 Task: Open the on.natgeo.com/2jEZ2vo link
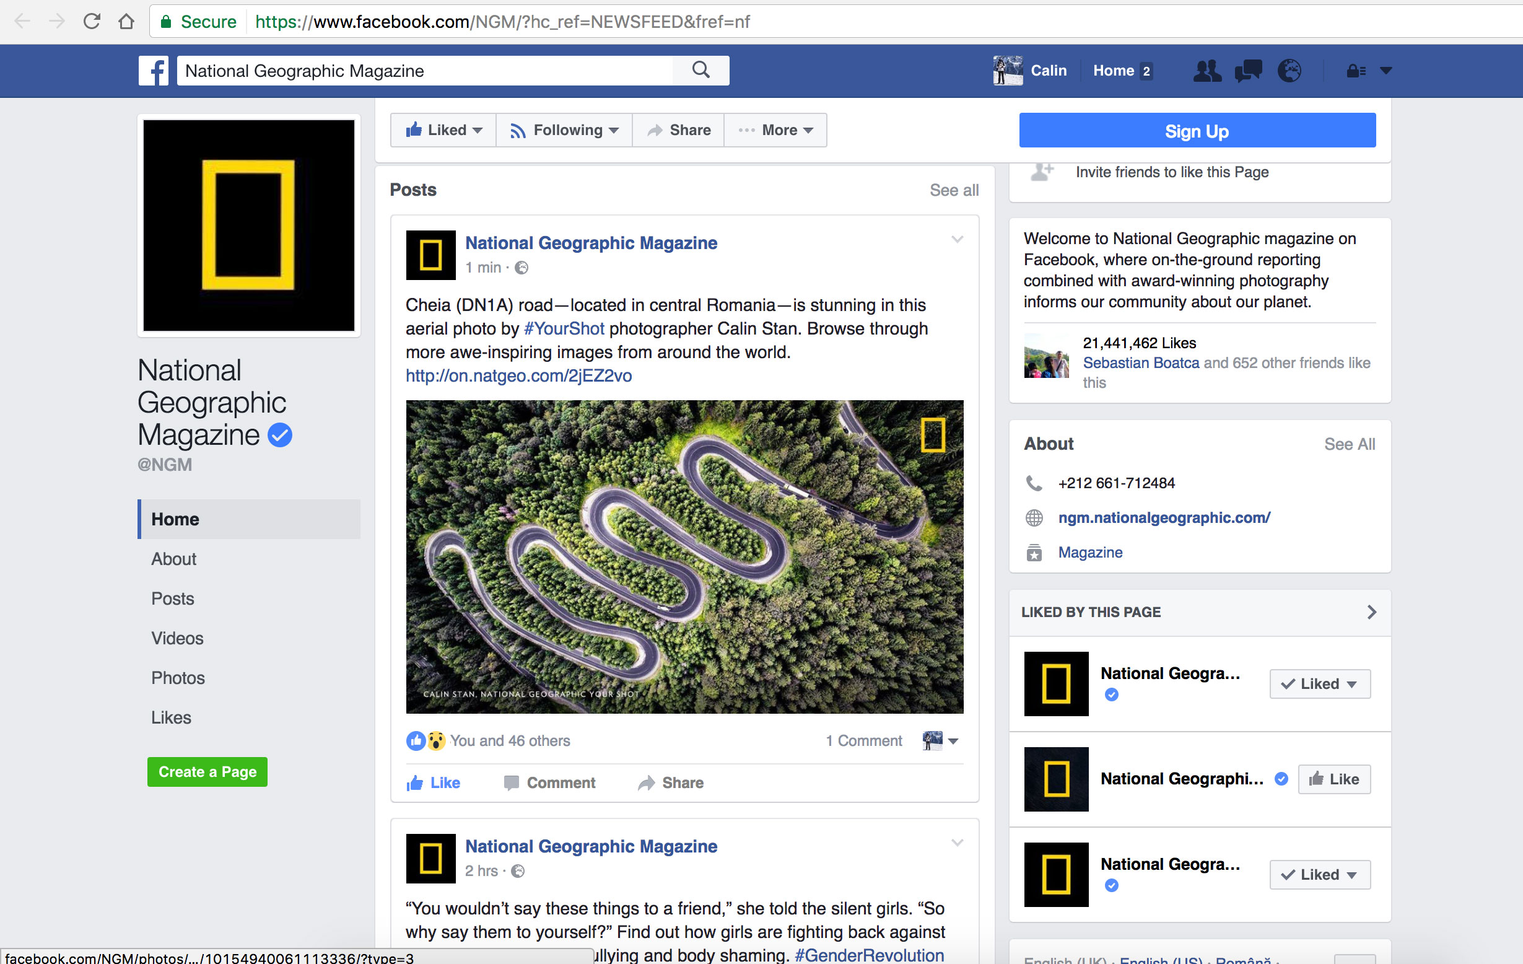point(518,375)
